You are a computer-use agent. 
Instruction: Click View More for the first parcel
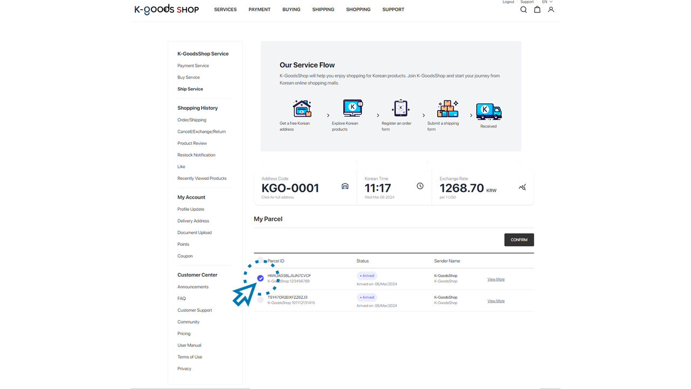click(x=496, y=279)
